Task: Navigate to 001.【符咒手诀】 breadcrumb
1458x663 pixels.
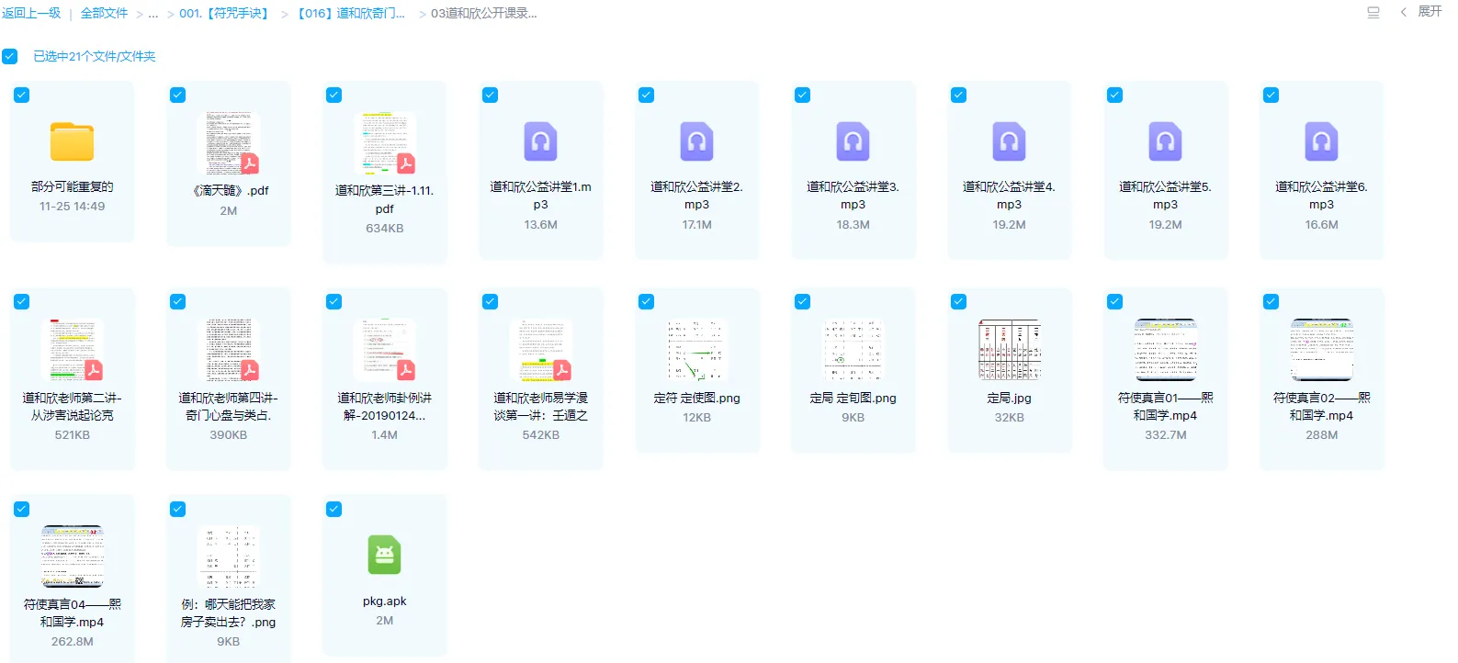Action: [x=225, y=13]
